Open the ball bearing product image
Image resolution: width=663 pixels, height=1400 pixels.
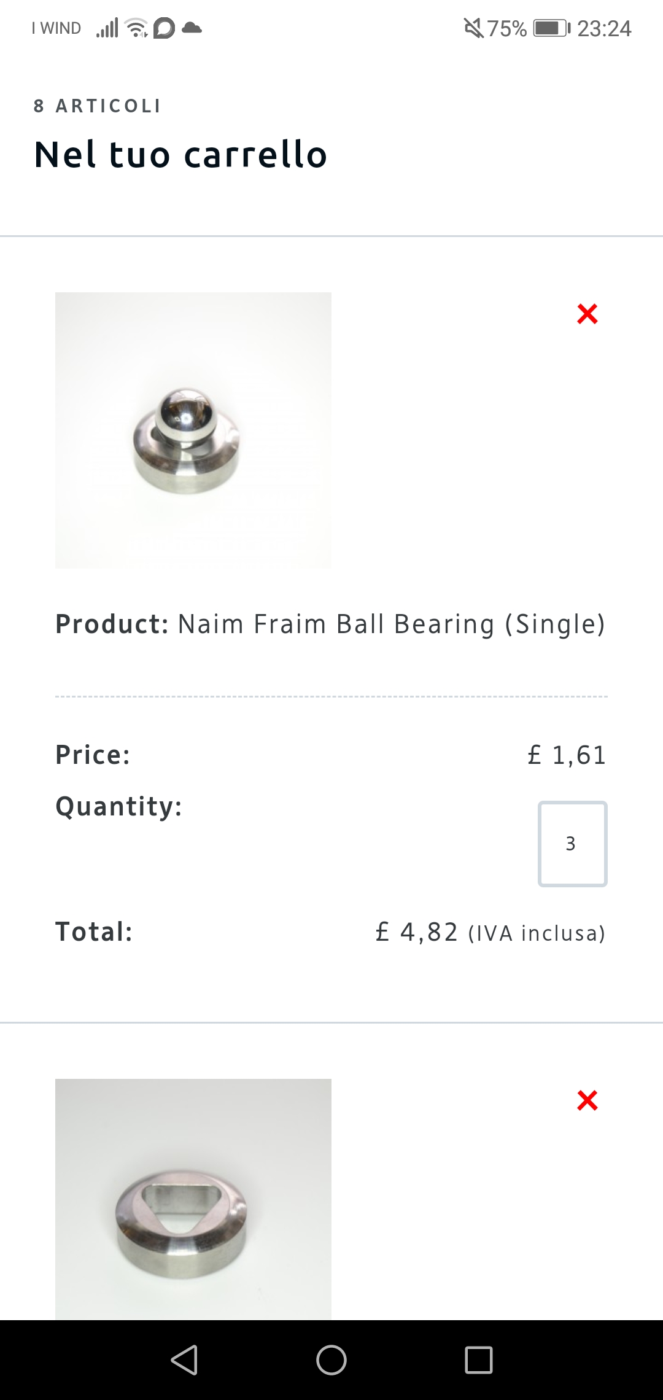pos(193,430)
